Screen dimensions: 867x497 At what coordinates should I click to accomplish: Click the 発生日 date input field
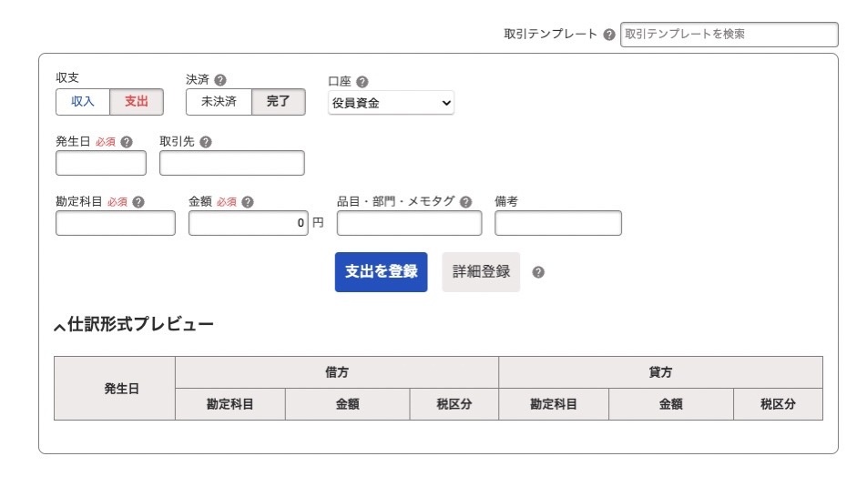click(x=101, y=163)
